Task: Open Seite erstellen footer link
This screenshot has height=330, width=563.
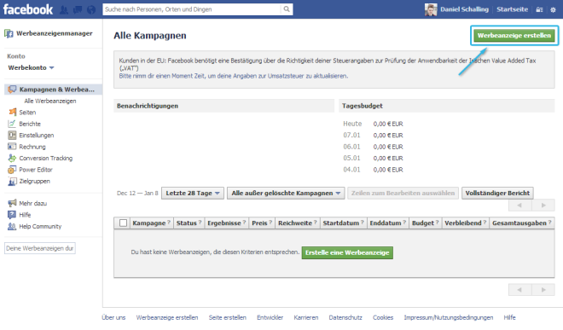Action: pos(228,317)
